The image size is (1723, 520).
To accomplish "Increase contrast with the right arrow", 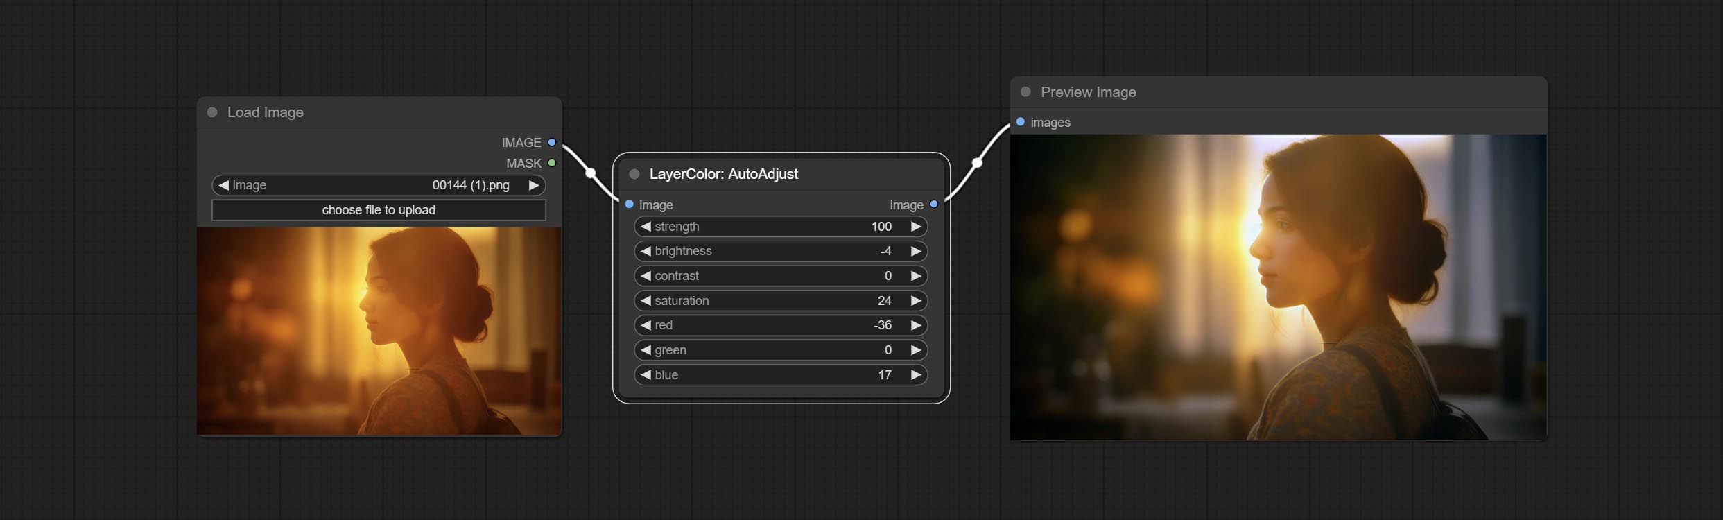I will (916, 276).
